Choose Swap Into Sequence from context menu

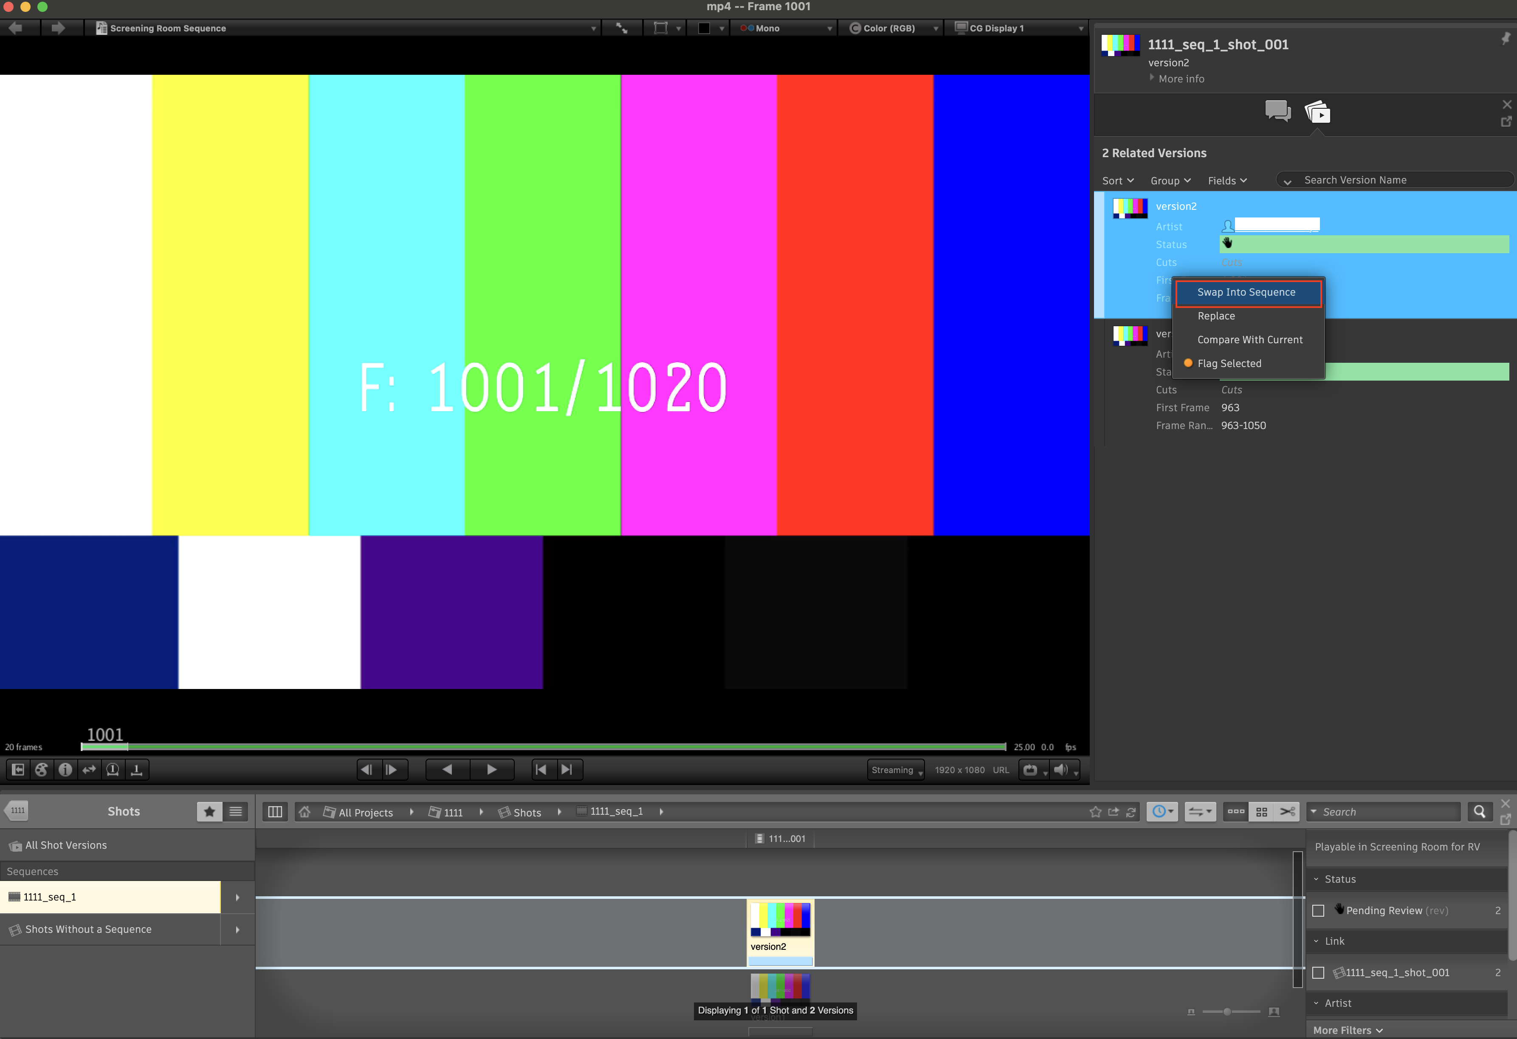pos(1246,292)
